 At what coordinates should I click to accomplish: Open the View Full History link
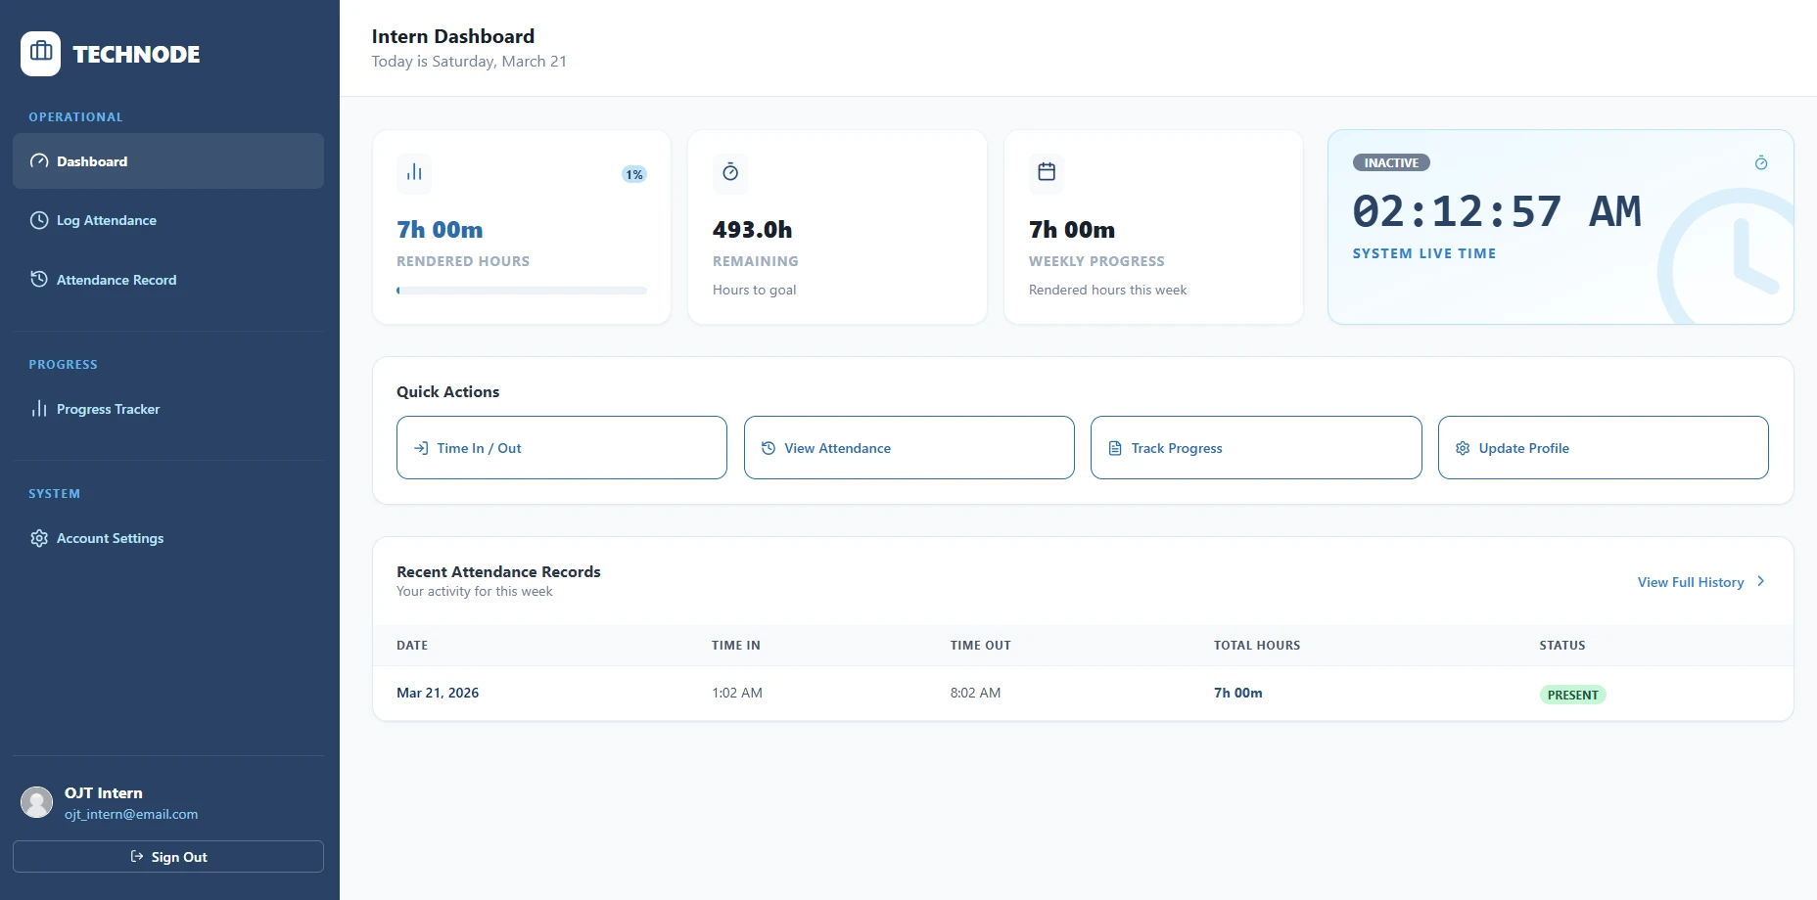tap(1701, 582)
